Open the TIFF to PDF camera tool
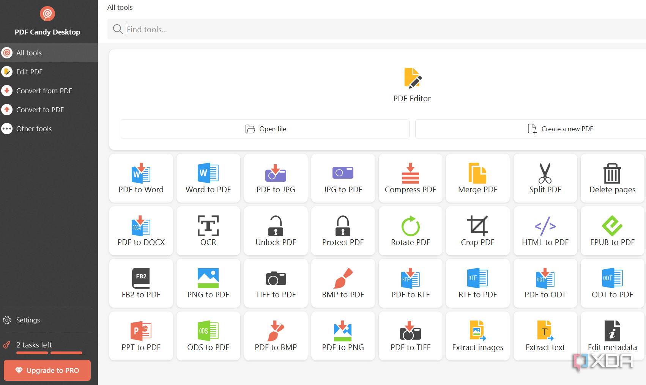 (x=276, y=283)
